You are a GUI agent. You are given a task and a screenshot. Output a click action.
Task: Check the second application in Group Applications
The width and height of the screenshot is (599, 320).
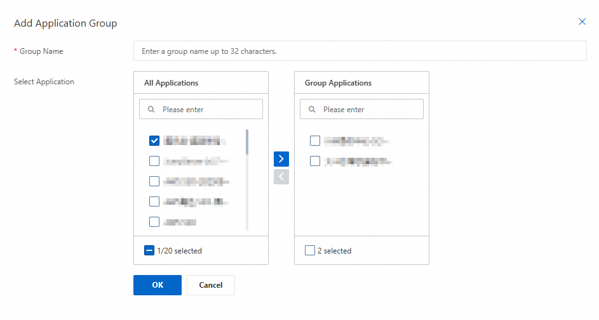point(315,161)
